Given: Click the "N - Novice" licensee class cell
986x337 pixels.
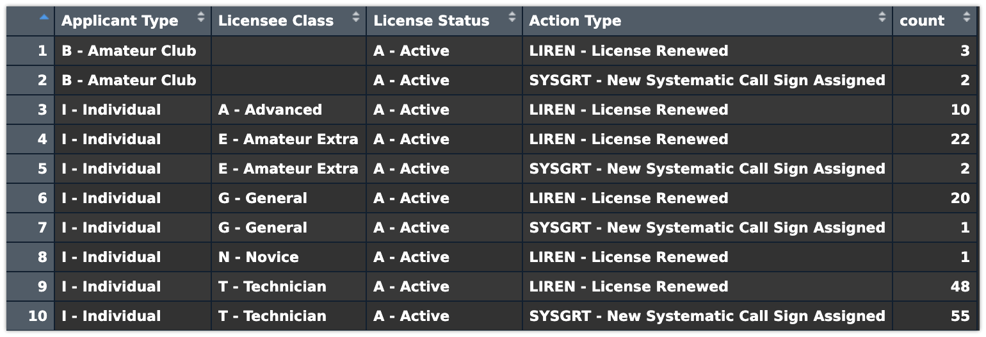Looking at the screenshot, I should [x=258, y=257].
